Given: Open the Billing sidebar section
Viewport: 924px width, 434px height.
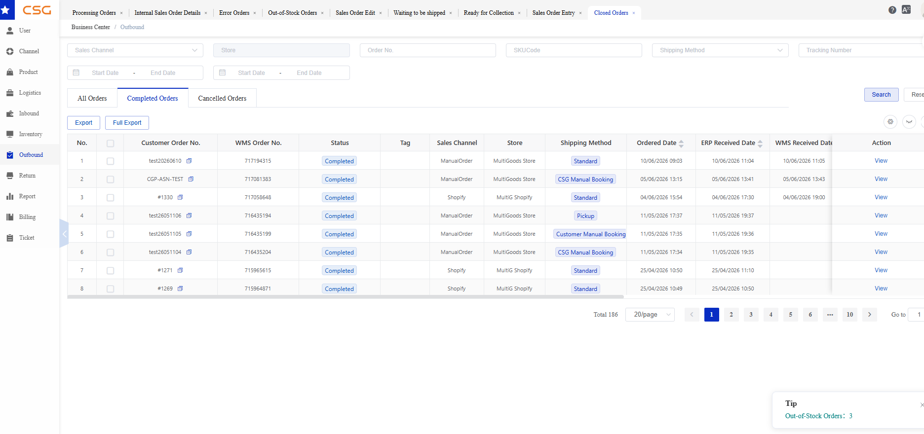Looking at the screenshot, I should coord(27,217).
